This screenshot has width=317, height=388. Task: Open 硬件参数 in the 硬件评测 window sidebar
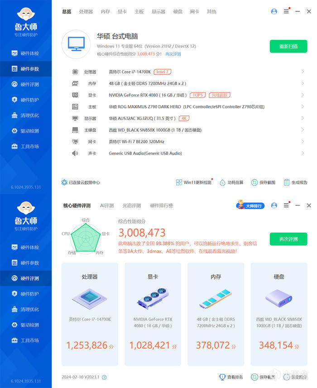click(25, 263)
